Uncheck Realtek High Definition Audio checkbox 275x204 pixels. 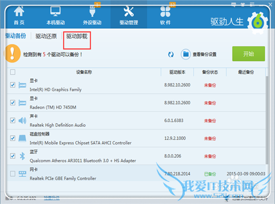click(x=13, y=120)
